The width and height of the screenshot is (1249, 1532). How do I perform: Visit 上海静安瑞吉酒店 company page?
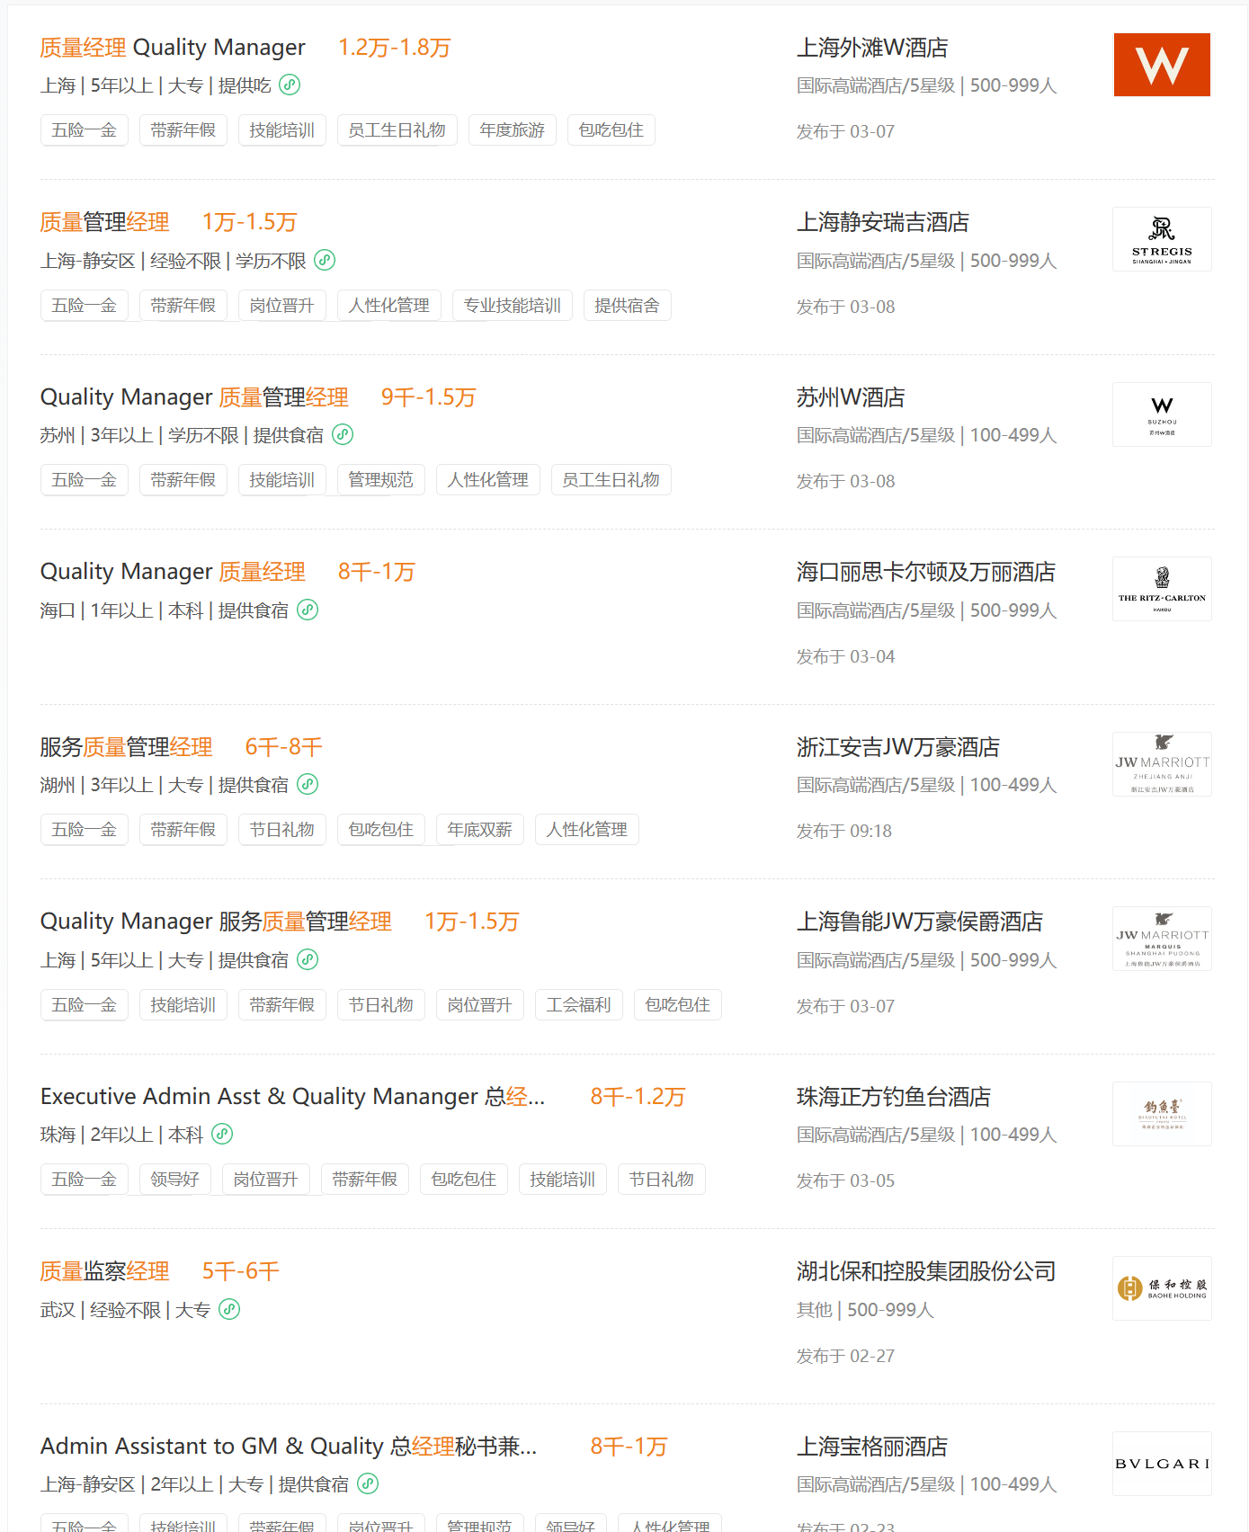point(882,222)
